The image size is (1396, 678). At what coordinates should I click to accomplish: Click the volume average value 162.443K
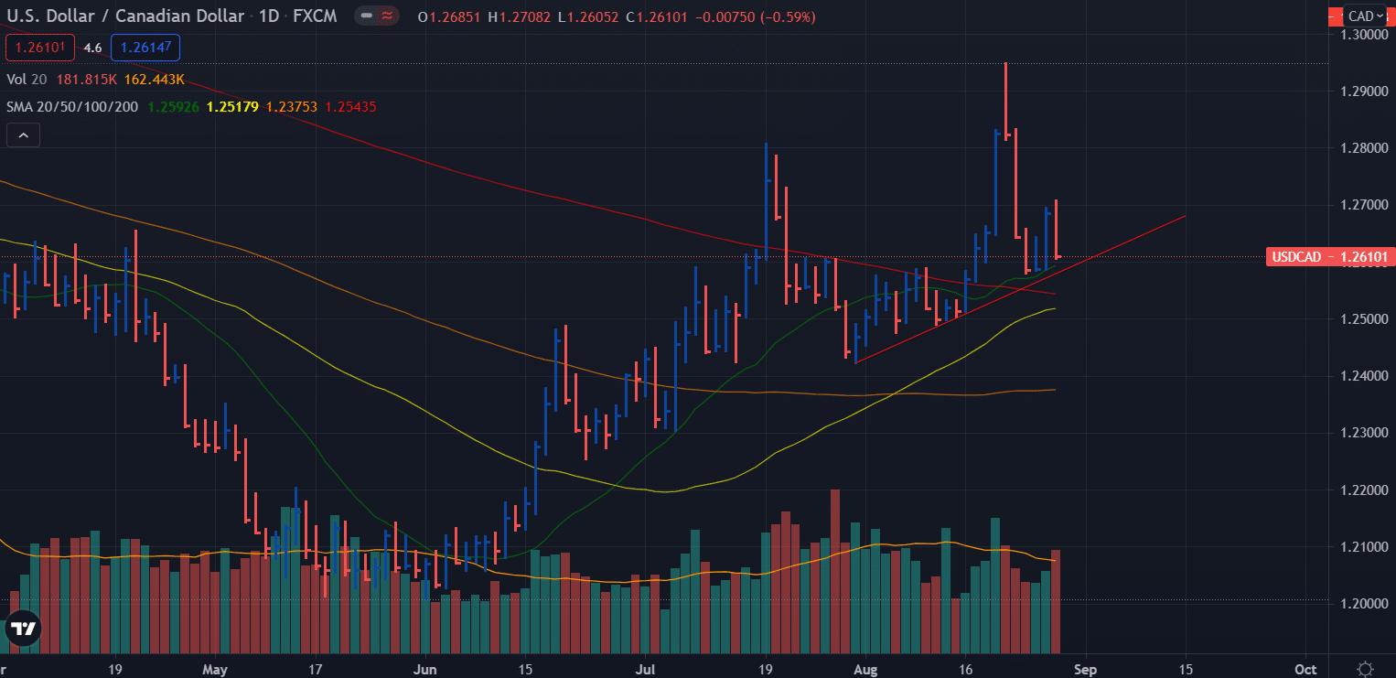(156, 80)
